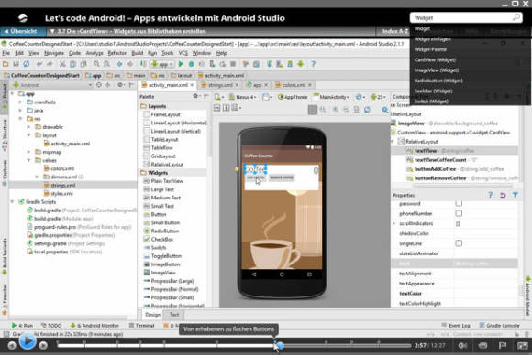Expand the scrollIndicators property
The height and width of the screenshot is (355, 532).
pyautogui.click(x=393, y=223)
